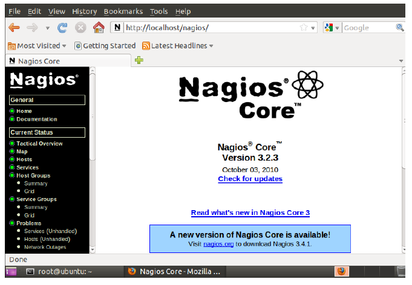Click the Google search engine icon
The width and height of the screenshot is (412, 285).
pyautogui.click(x=329, y=28)
